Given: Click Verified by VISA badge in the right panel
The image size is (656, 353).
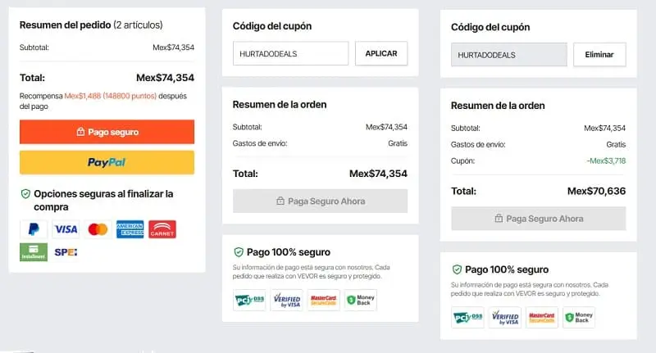Looking at the screenshot, I should coord(504,318).
